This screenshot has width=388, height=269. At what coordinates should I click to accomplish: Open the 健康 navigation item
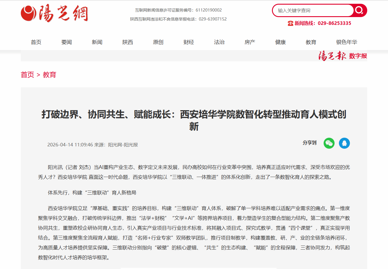click(x=281, y=42)
